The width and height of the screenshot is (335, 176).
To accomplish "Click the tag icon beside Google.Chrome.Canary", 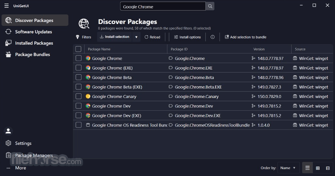I will (x=171, y=96).
